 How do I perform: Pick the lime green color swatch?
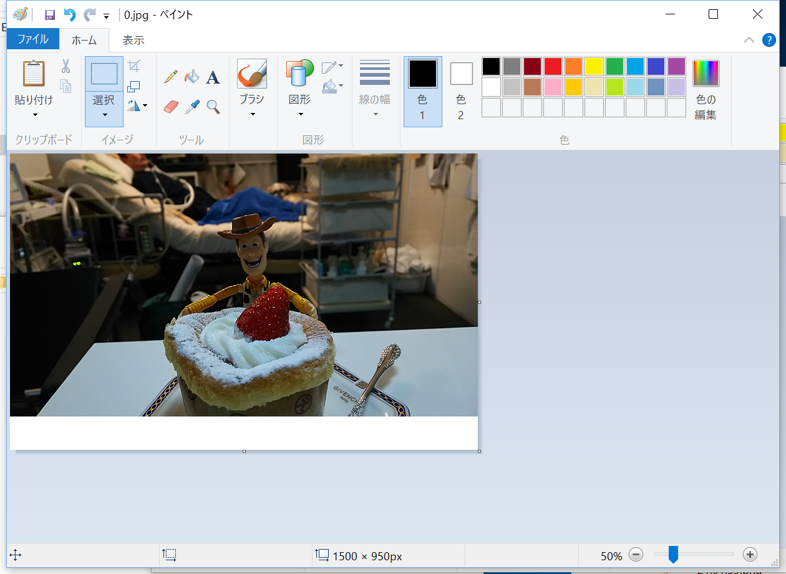coord(615,87)
